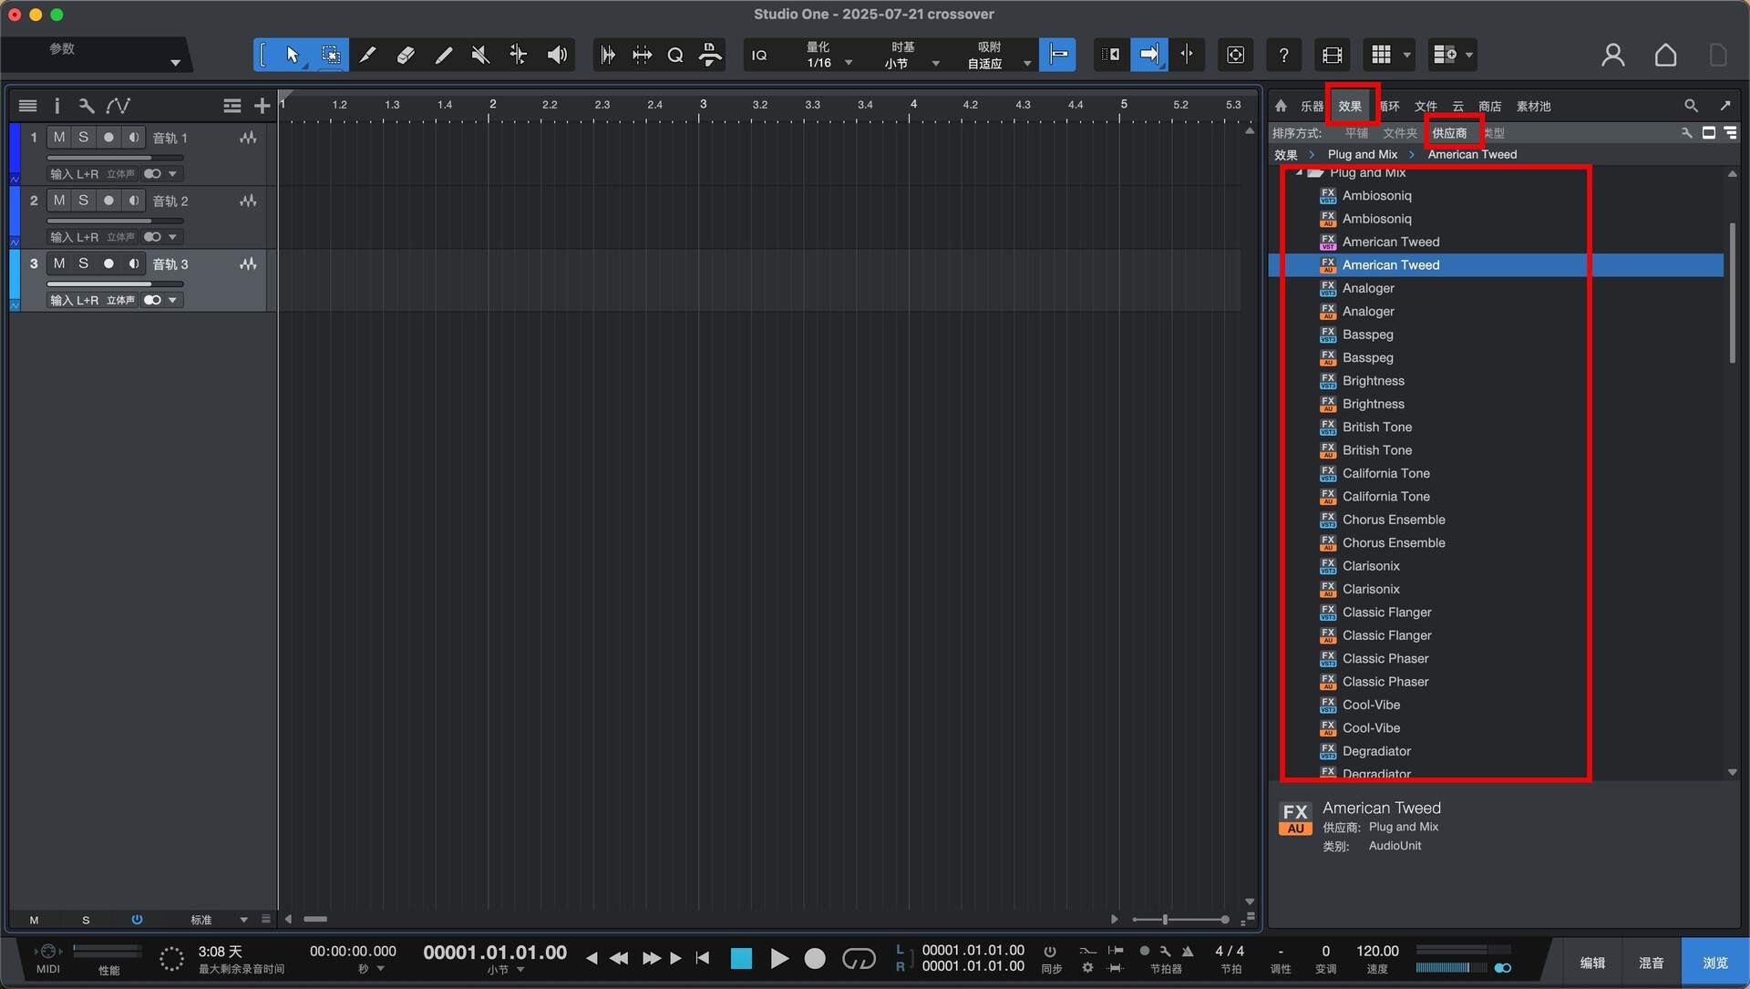Select the Arrow tool
This screenshot has width=1750, height=989.
(x=292, y=55)
